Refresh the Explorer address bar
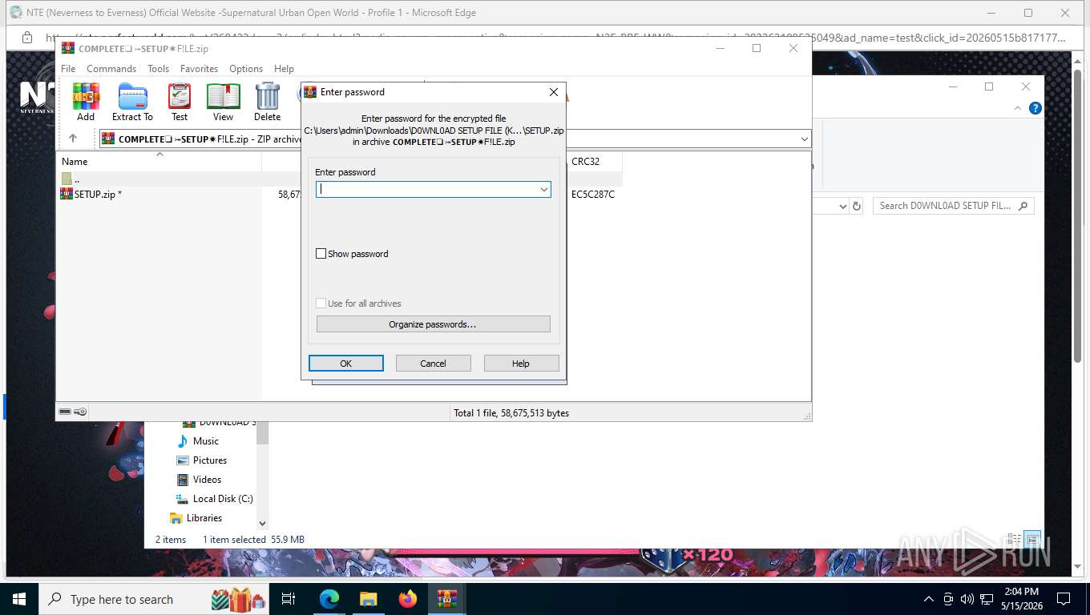This screenshot has height=615, width=1090. tap(857, 206)
